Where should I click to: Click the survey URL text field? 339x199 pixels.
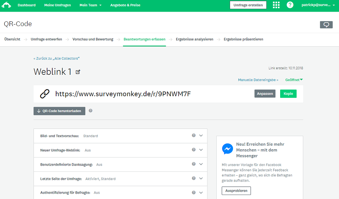(x=123, y=94)
